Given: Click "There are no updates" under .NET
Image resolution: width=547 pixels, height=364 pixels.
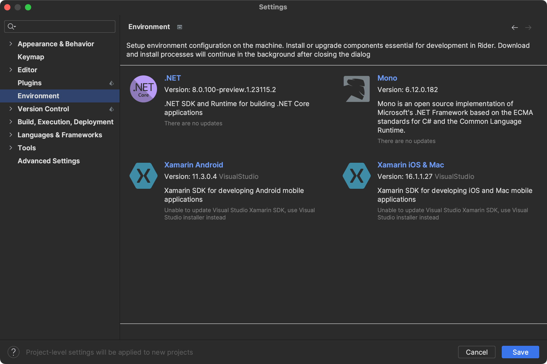Looking at the screenshot, I should pyautogui.click(x=193, y=123).
